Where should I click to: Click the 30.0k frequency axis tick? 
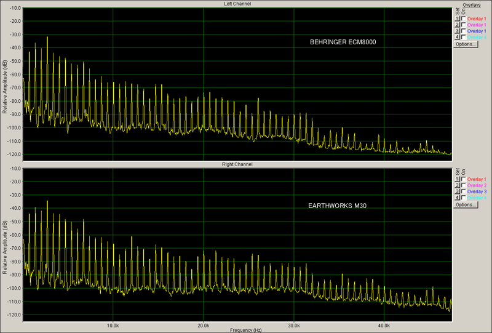[294, 326]
